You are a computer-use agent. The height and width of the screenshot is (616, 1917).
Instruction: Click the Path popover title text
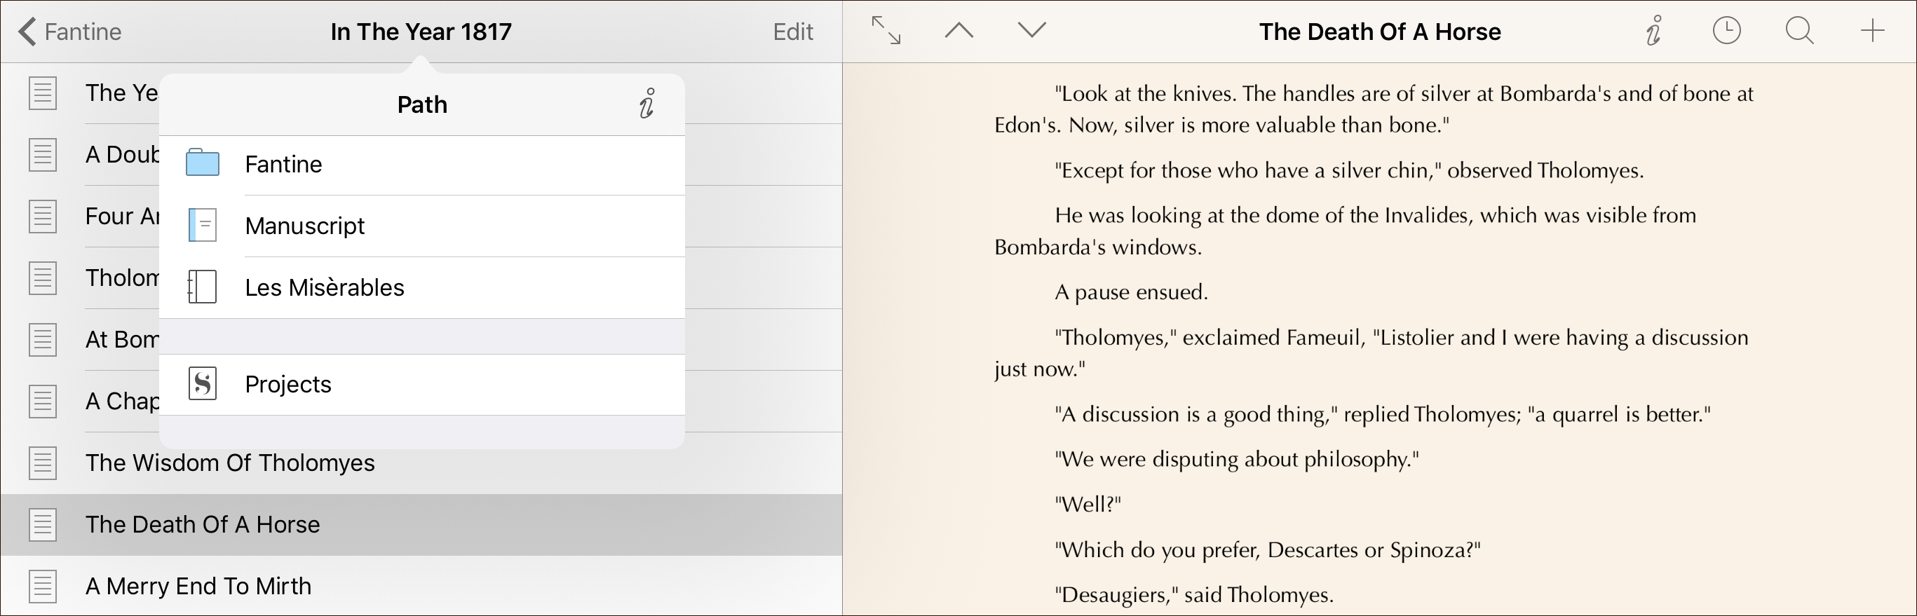click(422, 105)
